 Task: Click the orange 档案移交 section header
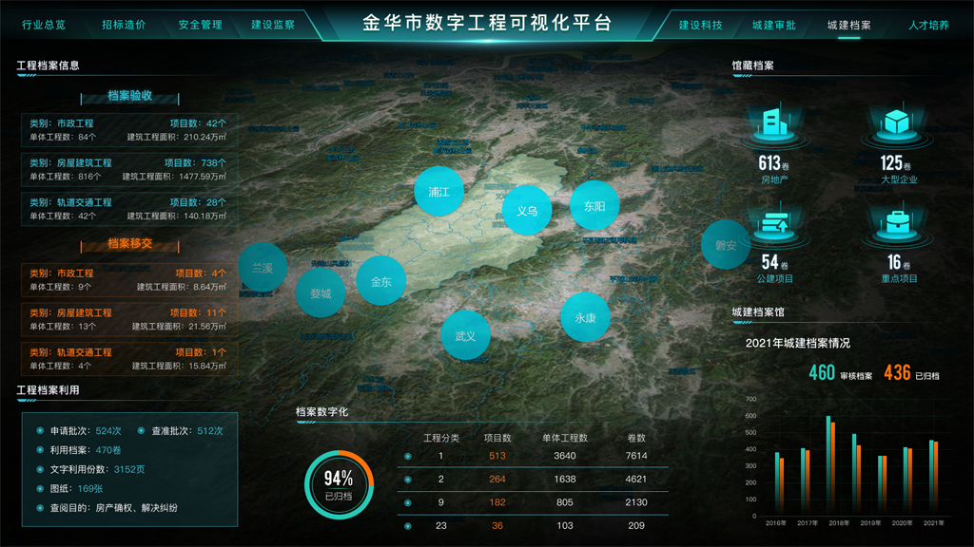click(130, 244)
